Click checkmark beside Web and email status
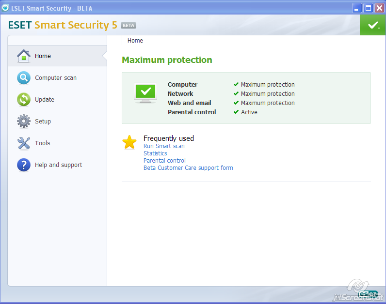Viewport: 386px width, 304px height. click(x=236, y=103)
